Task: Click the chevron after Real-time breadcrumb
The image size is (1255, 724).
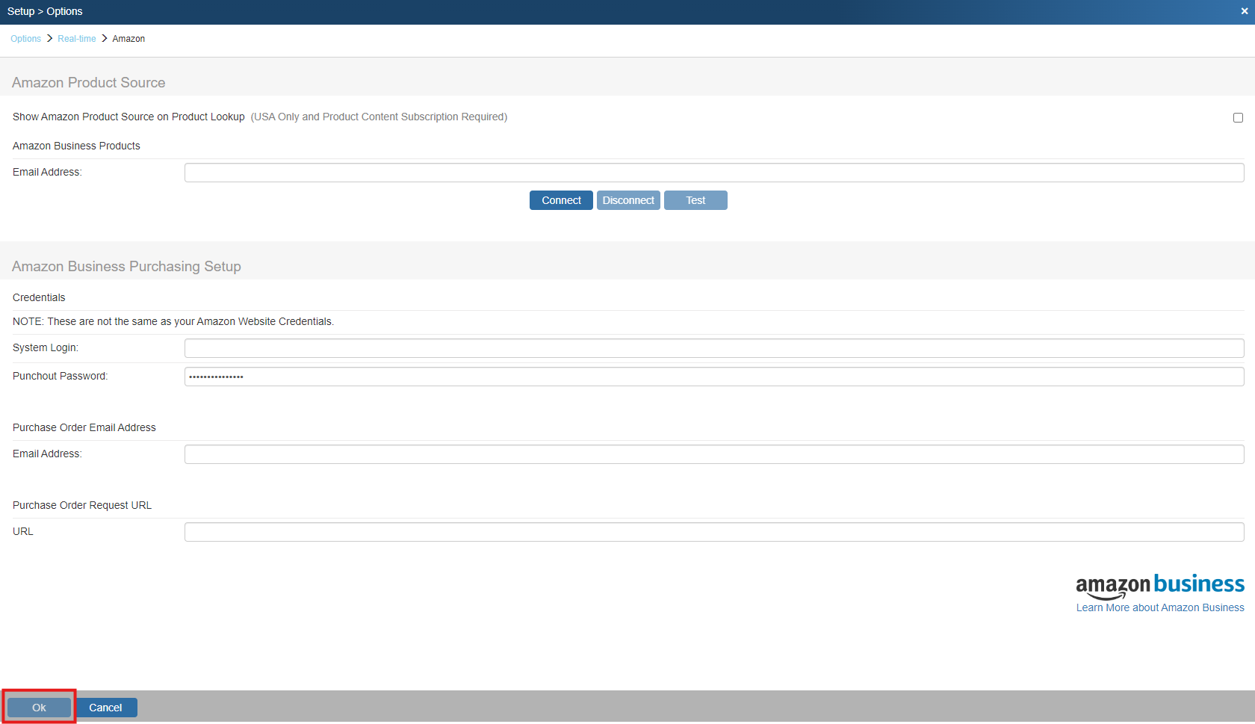Action: (105, 38)
